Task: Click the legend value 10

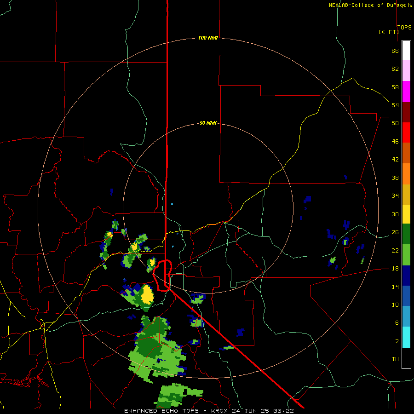Action: [395, 305]
